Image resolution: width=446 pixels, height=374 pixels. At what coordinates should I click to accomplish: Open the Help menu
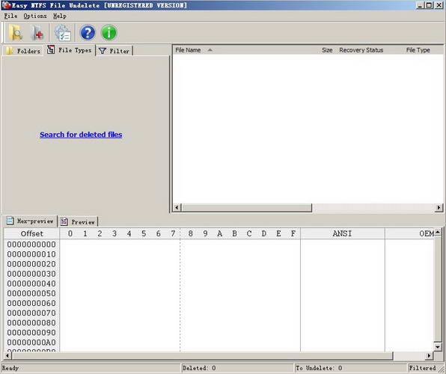point(60,16)
